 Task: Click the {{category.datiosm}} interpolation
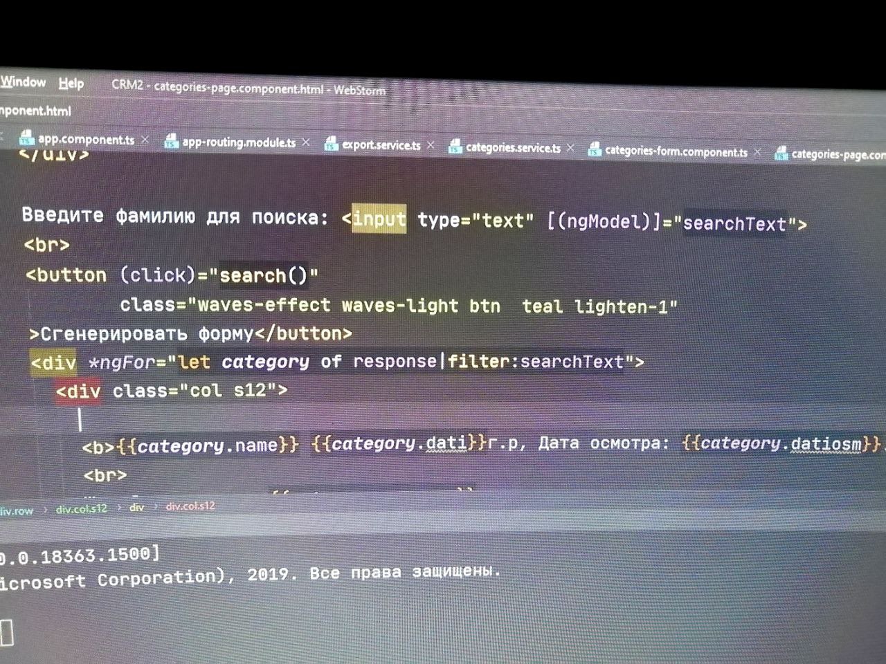[x=781, y=443]
